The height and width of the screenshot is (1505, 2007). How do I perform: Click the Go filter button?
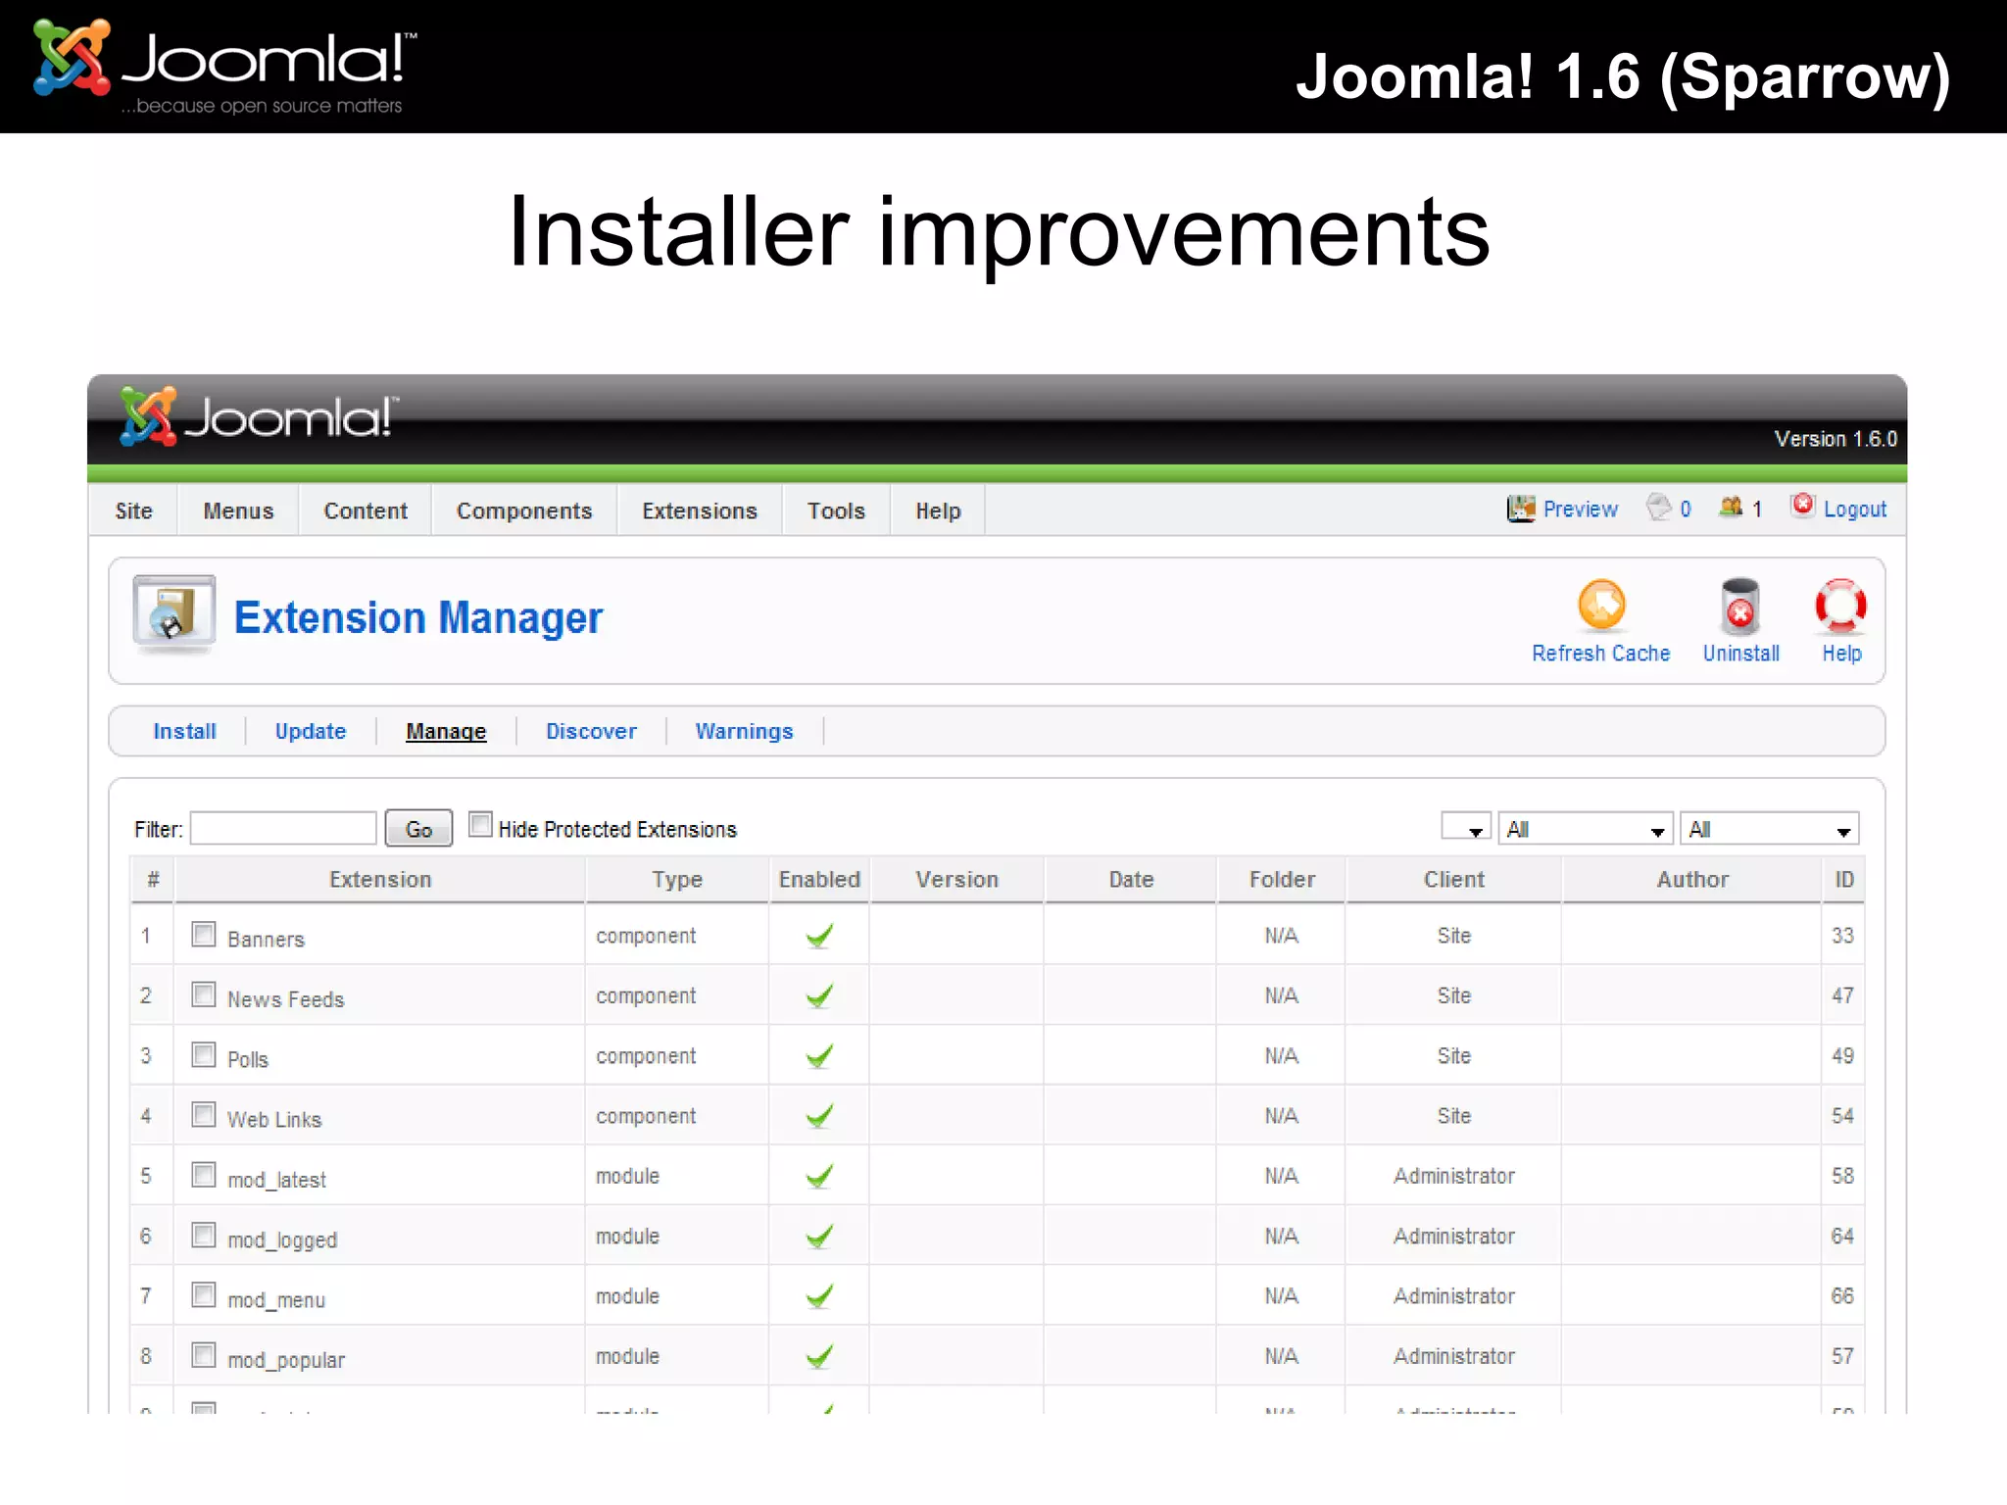click(418, 829)
